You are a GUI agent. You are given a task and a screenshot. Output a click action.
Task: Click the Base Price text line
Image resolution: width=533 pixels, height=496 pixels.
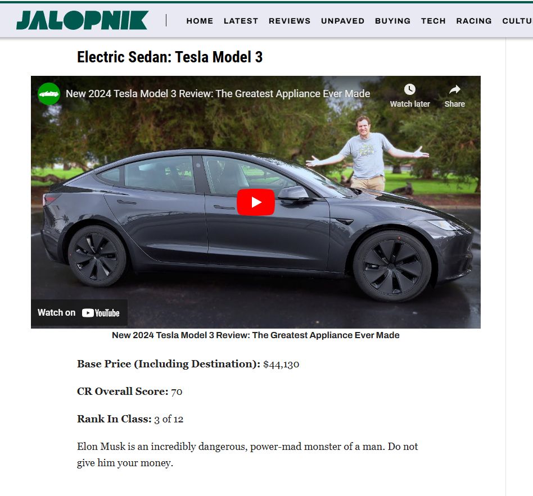pyautogui.click(x=188, y=364)
